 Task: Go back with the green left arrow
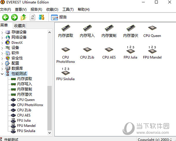pos(5,17)
